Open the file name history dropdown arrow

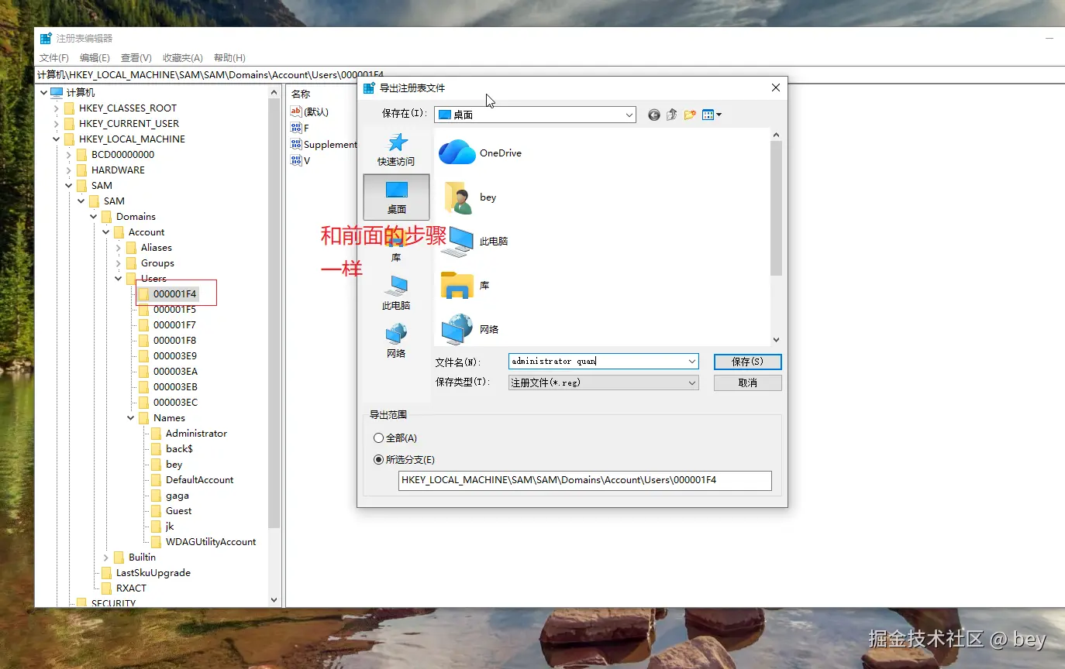point(691,362)
